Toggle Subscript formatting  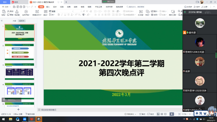(x=79, y=15)
